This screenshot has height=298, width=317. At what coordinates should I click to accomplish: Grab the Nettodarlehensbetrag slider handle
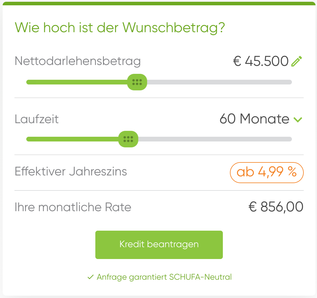pos(137,82)
